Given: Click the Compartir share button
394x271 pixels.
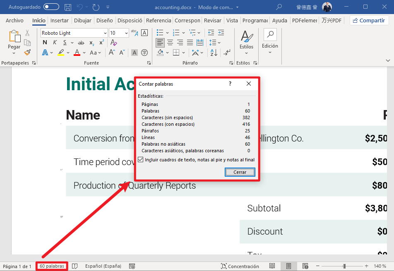Looking at the screenshot, I should click(369, 21).
